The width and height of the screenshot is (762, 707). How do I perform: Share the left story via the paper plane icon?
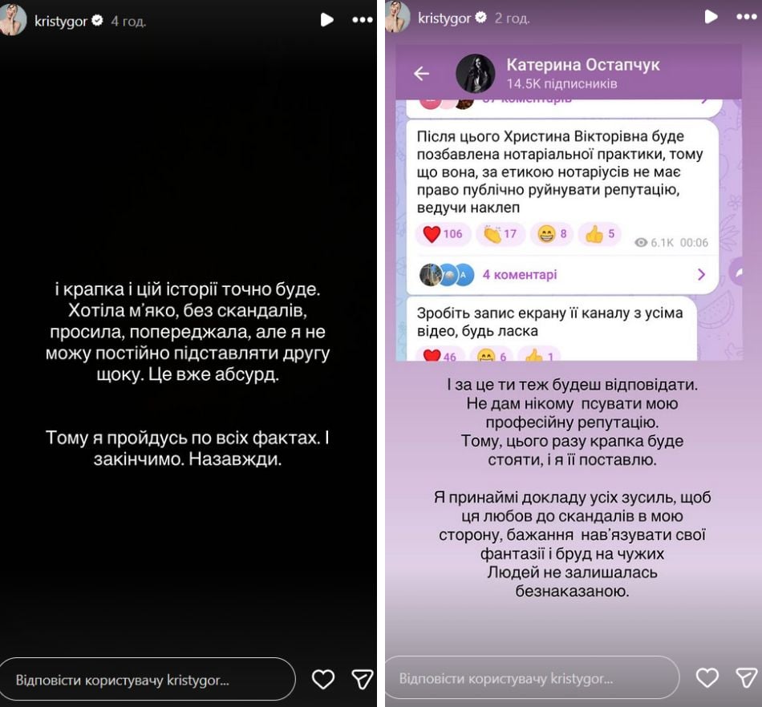pyautogui.click(x=363, y=679)
